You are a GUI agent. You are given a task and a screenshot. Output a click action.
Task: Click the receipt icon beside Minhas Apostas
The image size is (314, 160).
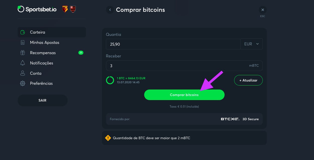tap(23, 43)
